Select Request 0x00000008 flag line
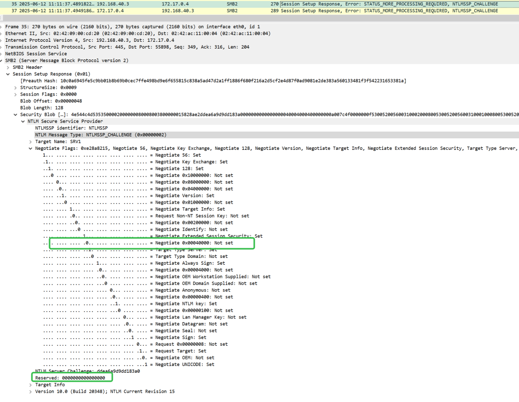Image resolution: width=519 pixels, height=402 pixels. 136,344
